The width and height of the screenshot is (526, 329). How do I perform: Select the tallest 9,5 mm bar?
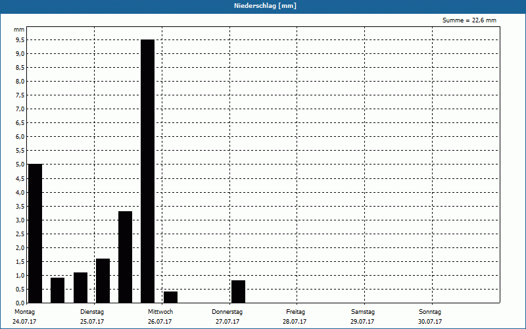click(x=147, y=171)
